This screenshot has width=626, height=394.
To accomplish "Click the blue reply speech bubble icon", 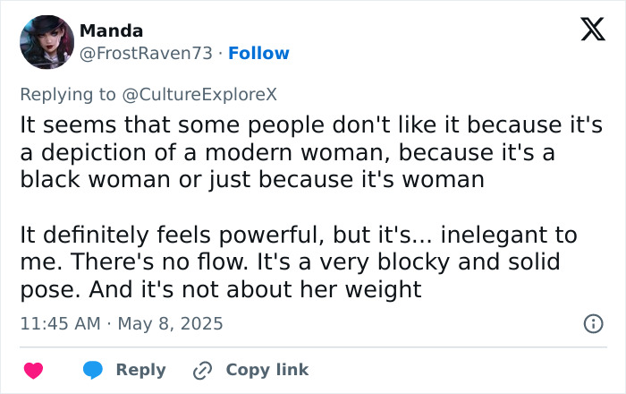I will 92,370.
